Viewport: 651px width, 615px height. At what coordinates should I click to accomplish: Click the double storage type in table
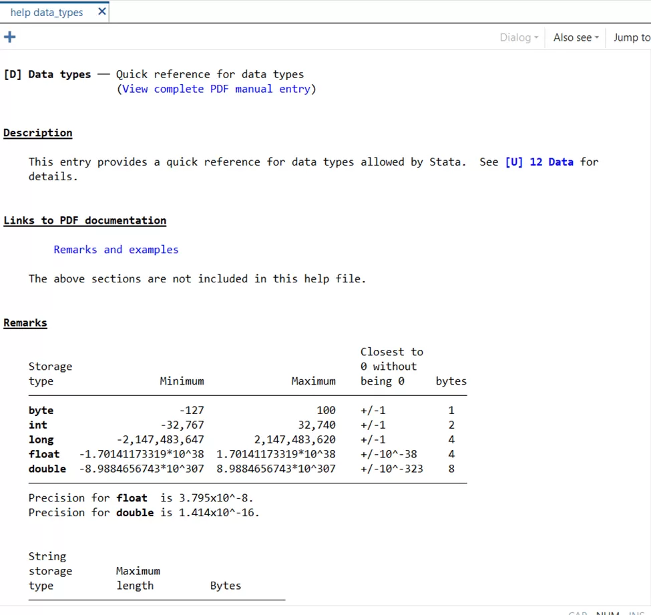click(x=47, y=469)
